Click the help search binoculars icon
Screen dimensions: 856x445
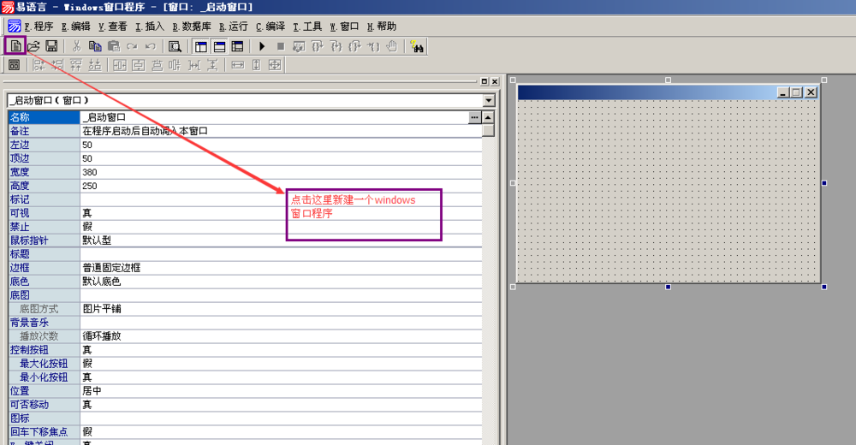pos(417,46)
